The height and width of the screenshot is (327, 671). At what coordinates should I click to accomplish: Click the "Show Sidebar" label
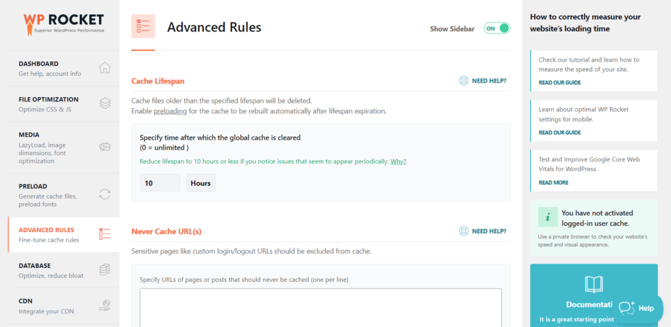pos(452,29)
